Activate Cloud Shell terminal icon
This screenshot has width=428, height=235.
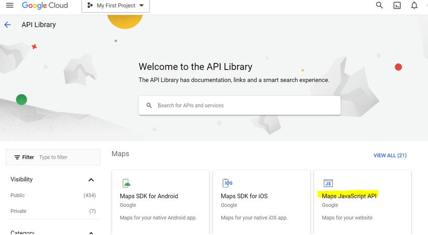(397, 6)
